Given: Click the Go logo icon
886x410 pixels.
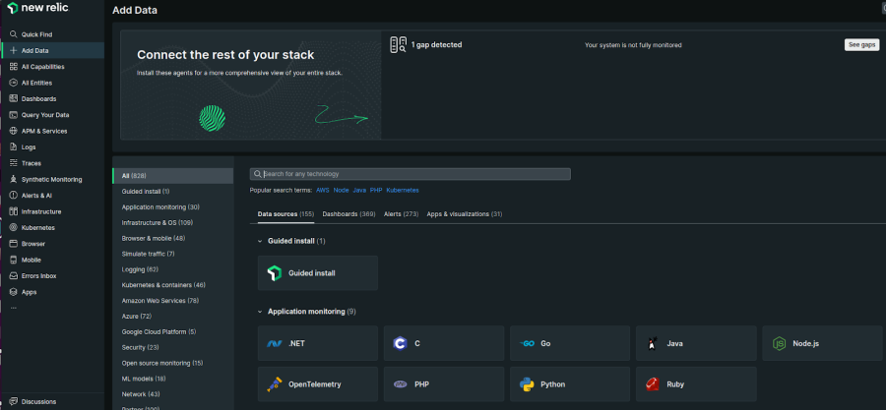Looking at the screenshot, I should pos(527,343).
